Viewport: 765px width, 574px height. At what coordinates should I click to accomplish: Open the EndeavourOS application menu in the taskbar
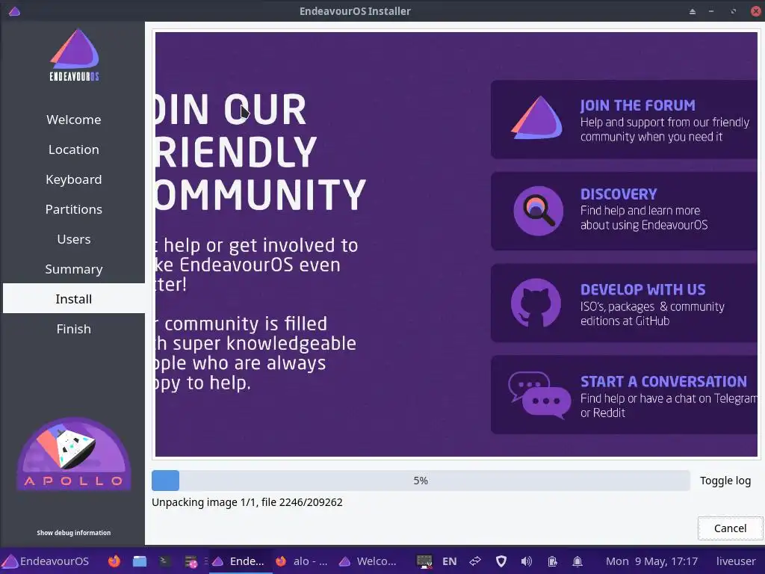[x=46, y=561]
